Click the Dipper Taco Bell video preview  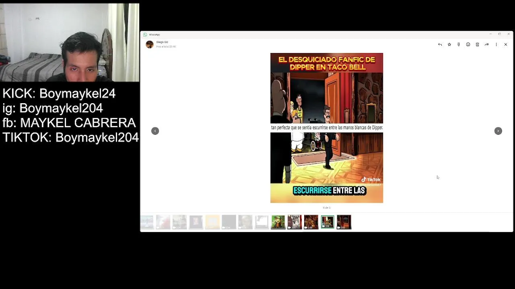click(327, 128)
